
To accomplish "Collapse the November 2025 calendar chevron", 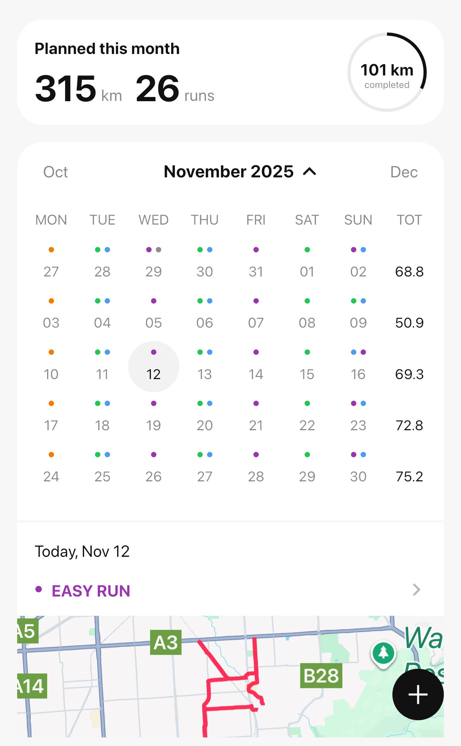I will (309, 172).
